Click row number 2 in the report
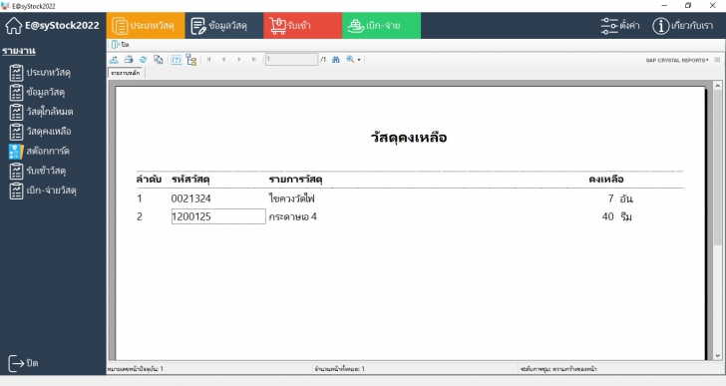The image size is (726, 386). pyautogui.click(x=140, y=216)
